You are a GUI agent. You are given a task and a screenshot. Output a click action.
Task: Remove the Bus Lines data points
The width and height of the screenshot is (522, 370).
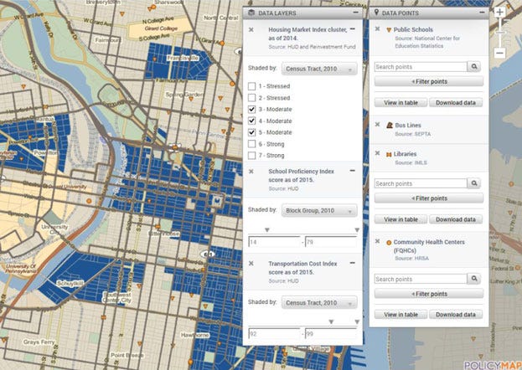377,125
